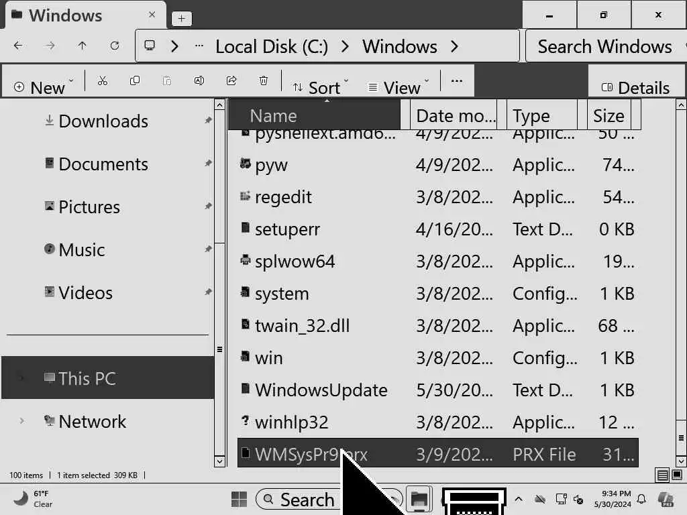Open File Explorer from the taskbar
Screen dimensions: 687x515
(x=419, y=499)
